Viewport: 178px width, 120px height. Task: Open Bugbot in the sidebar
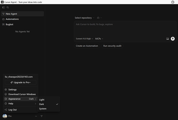tap(22, 24)
